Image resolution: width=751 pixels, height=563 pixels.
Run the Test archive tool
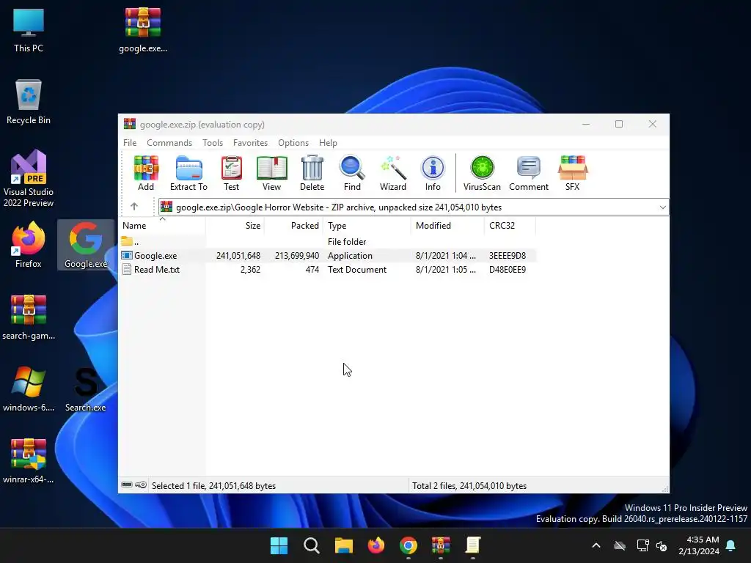(x=231, y=173)
